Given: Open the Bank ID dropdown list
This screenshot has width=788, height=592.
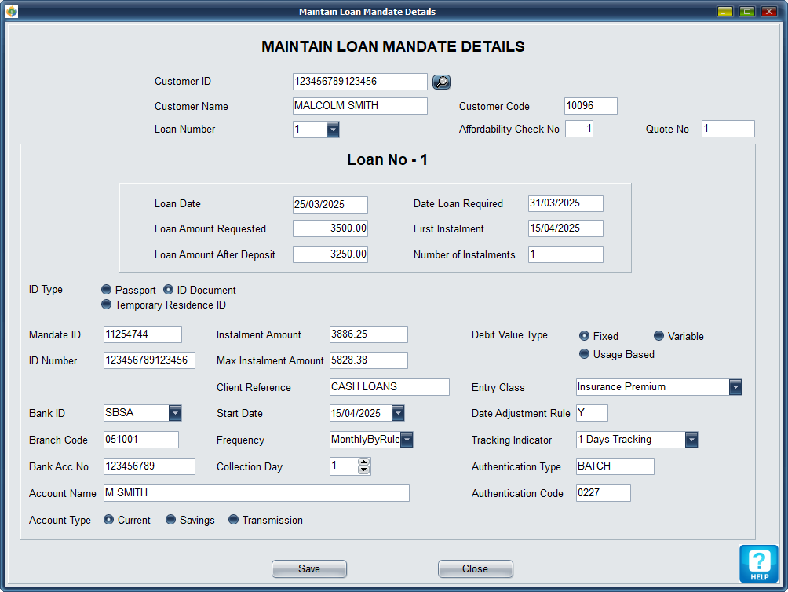Looking at the screenshot, I should [175, 413].
